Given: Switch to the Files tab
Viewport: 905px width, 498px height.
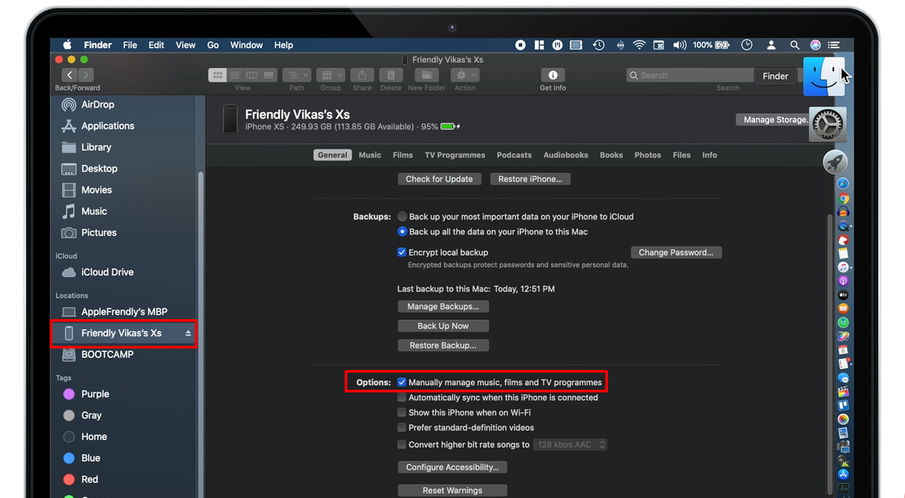Looking at the screenshot, I should click(x=682, y=155).
